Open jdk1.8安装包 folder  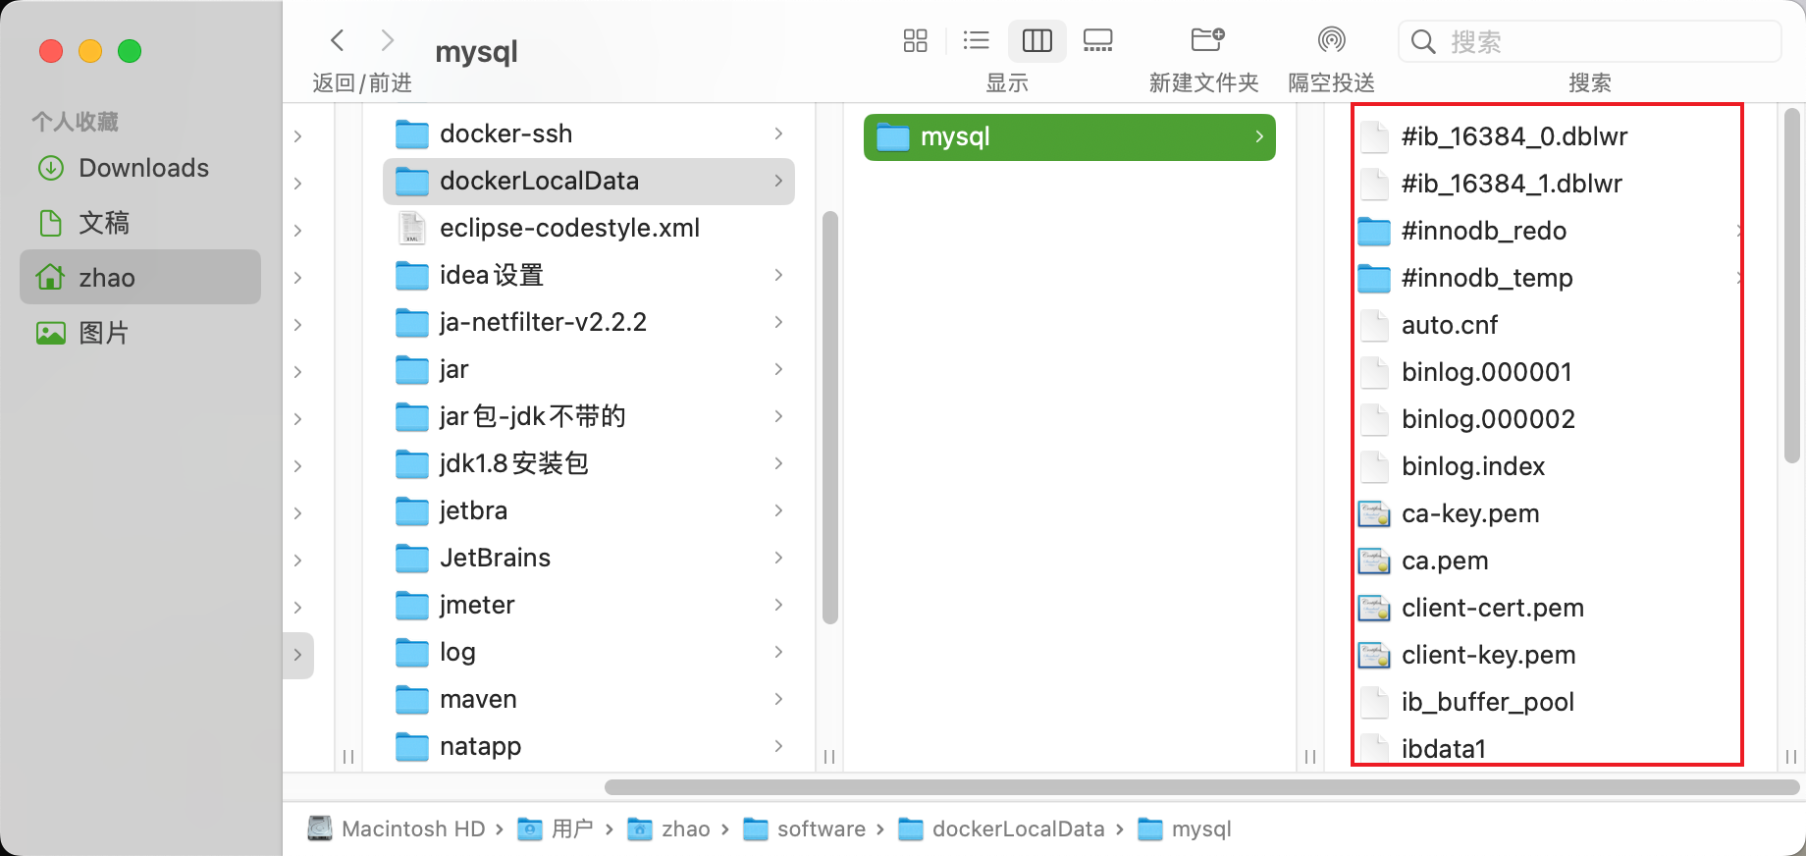click(x=589, y=463)
